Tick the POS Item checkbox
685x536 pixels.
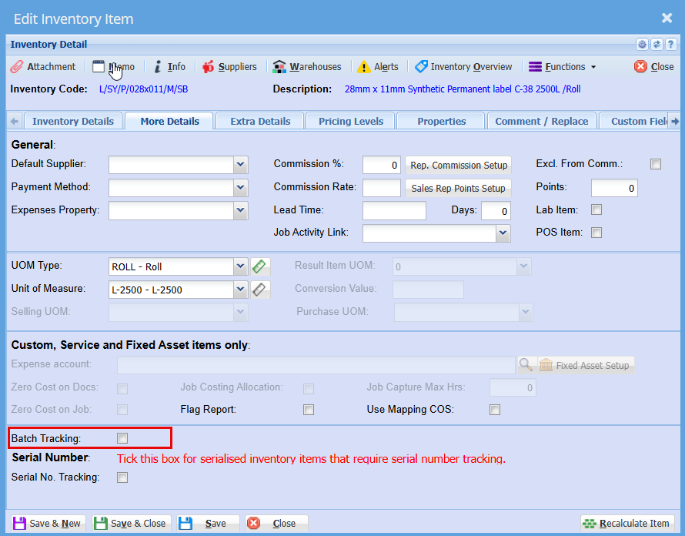[596, 233]
